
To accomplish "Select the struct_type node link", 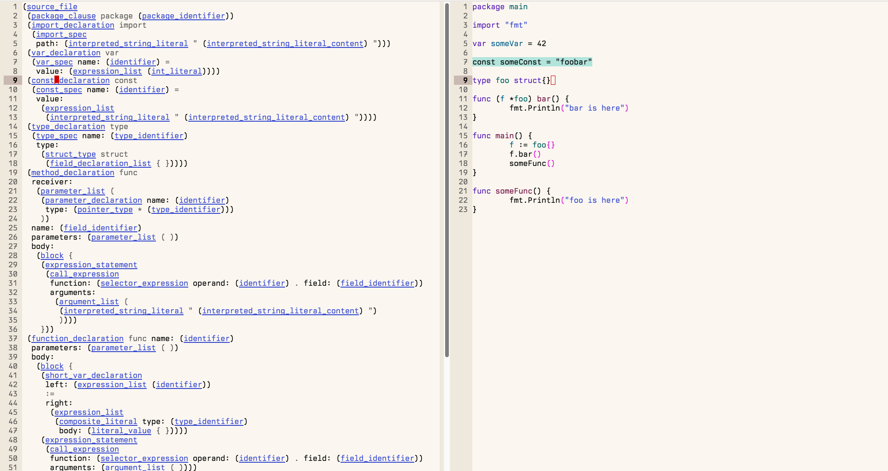I will (x=71, y=154).
